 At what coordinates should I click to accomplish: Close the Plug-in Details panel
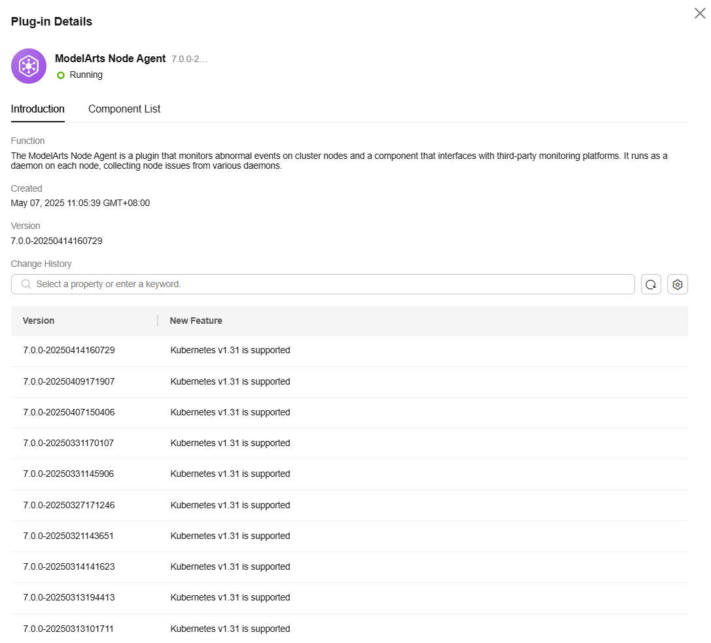700,13
